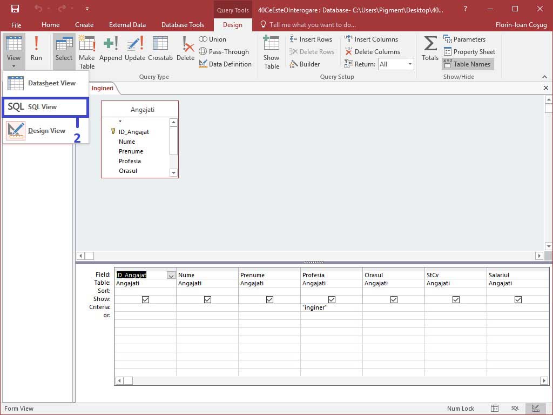
Task: Click the "inginer" criteria cell
Action: 331,307
